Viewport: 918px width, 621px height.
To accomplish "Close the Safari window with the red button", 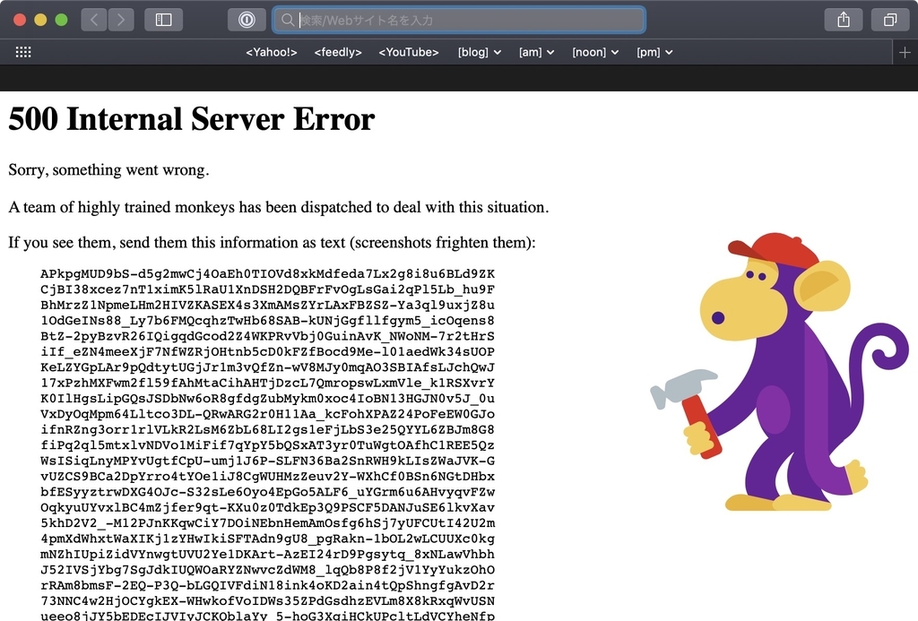I will click(20, 20).
